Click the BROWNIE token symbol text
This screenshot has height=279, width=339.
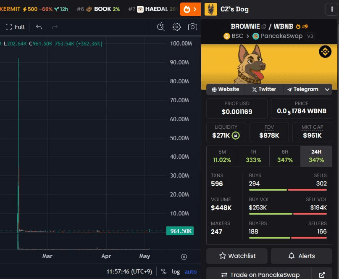click(245, 27)
